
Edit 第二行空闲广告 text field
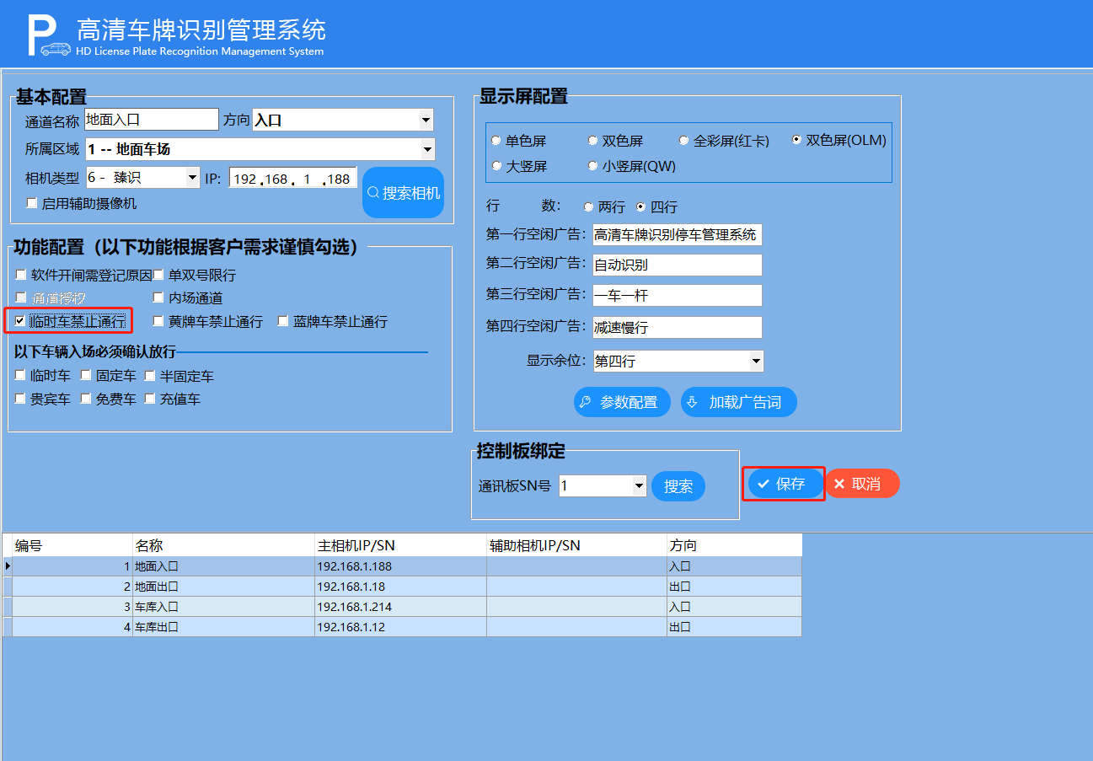678,265
